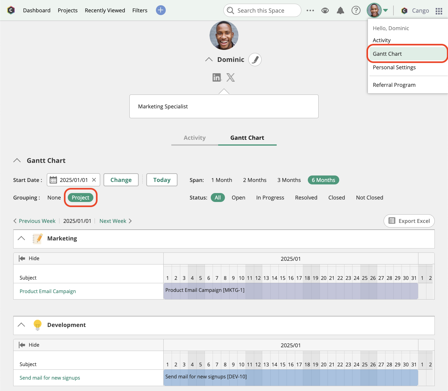Click the blue plus add button
Viewport: 448px width, 391px height.
[x=161, y=10]
